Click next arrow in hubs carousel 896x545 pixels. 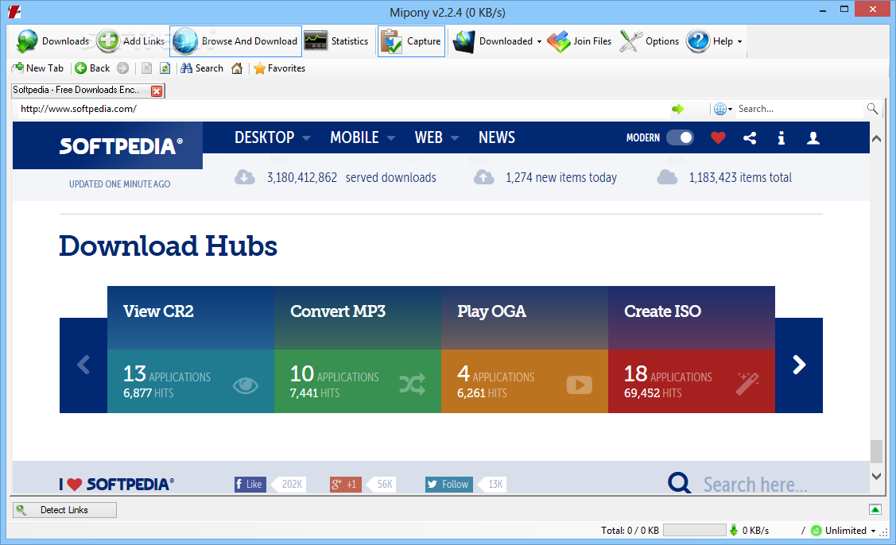click(x=799, y=365)
